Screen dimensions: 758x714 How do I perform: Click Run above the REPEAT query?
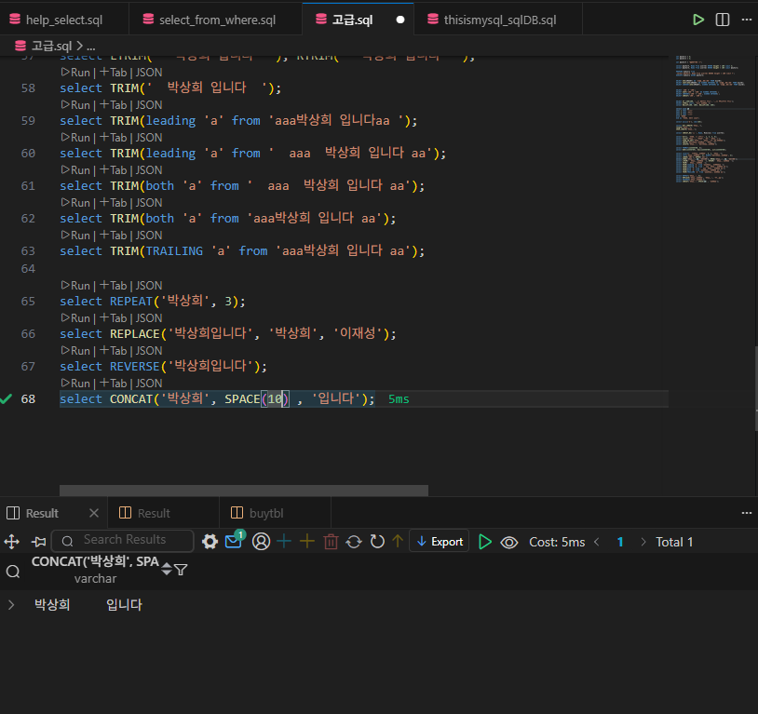75,285
